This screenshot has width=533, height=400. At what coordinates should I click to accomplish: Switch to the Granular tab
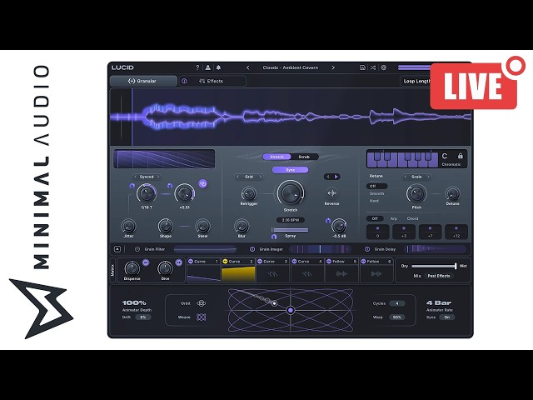tap(143, 81)
